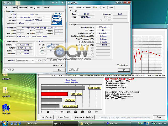Open About tab in processor CPU-Z window

(46, 8)
